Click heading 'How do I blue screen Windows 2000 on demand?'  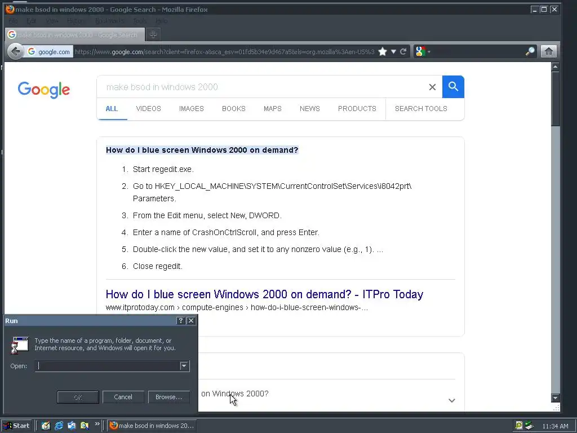(x=202, y=150)
